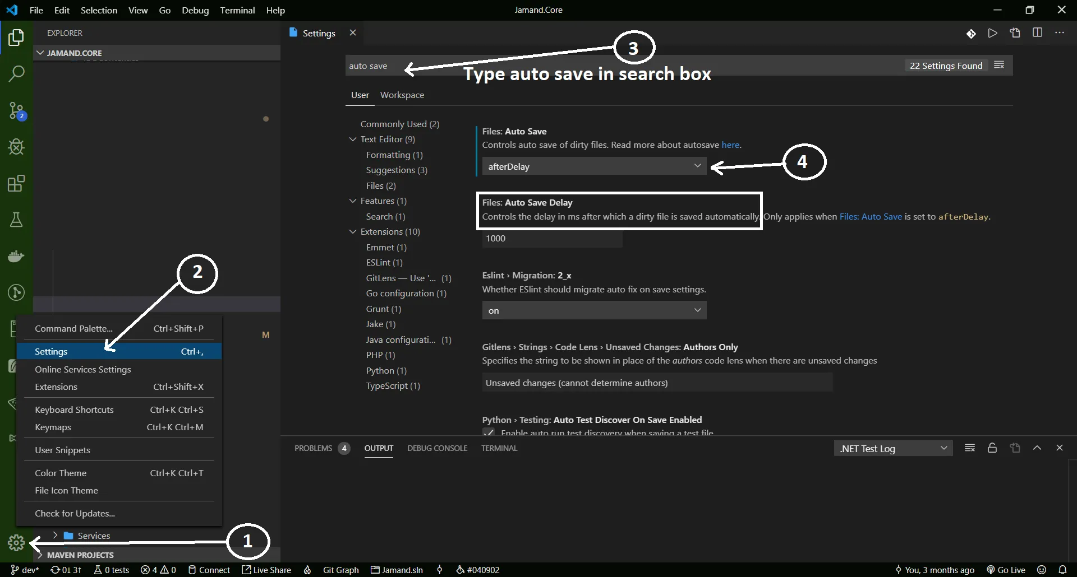
Task: Switch to the TERMINAL panel tab
Action: coord(499,448)
